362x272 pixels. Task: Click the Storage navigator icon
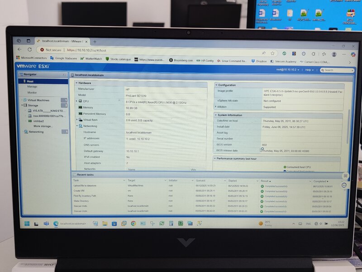point(25,105)
